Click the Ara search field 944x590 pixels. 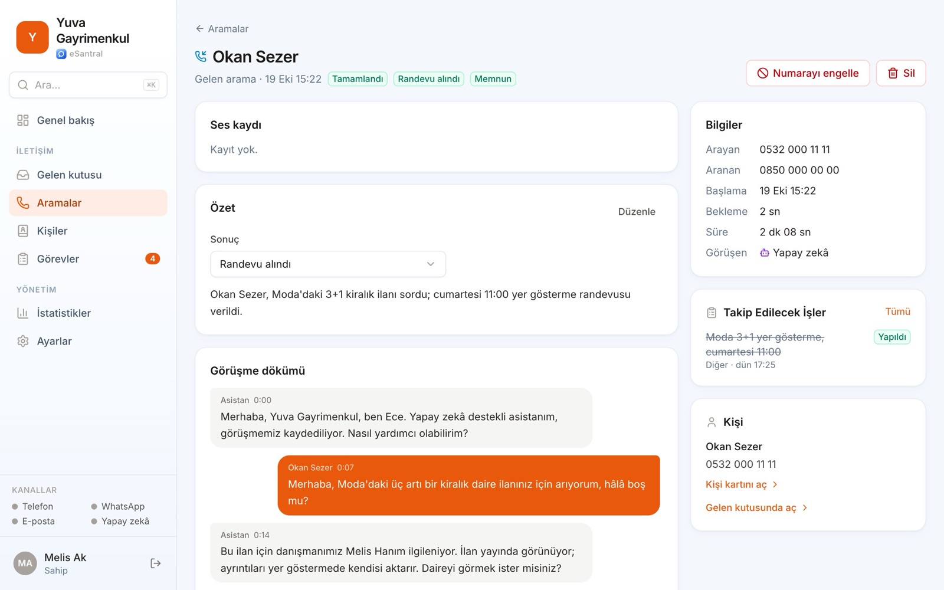click(x=88, y=85)
